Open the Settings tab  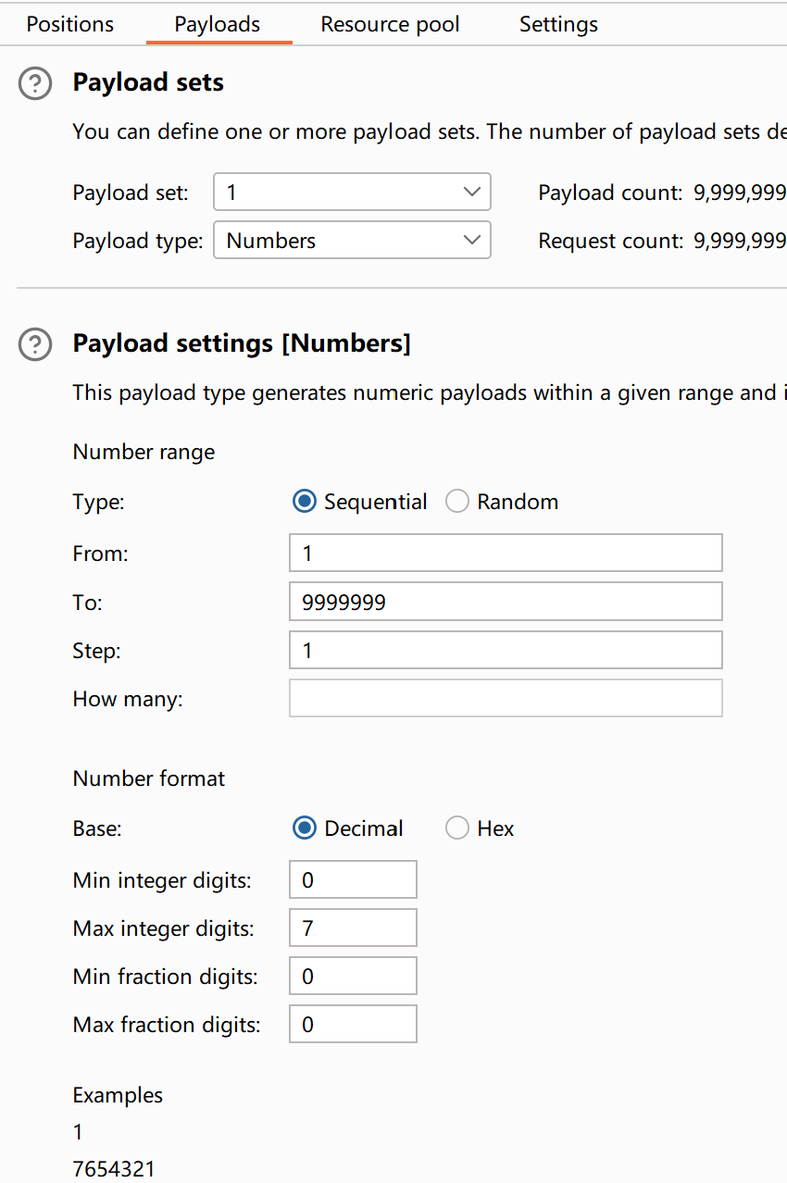558,24
